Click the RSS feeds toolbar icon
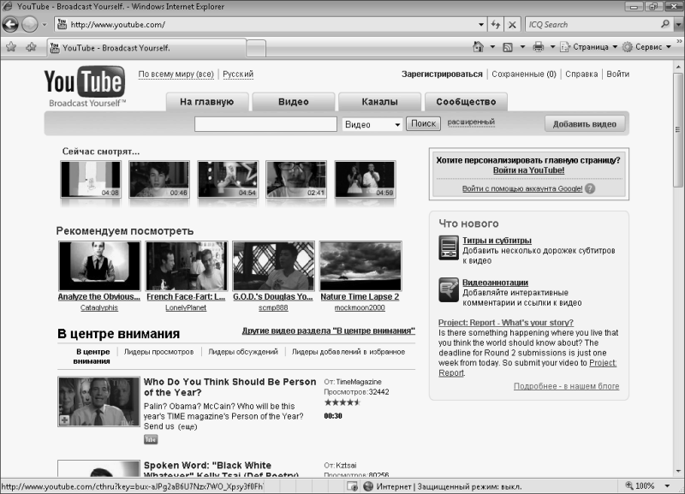Screen dimensions: 685x494 [508, 47]
